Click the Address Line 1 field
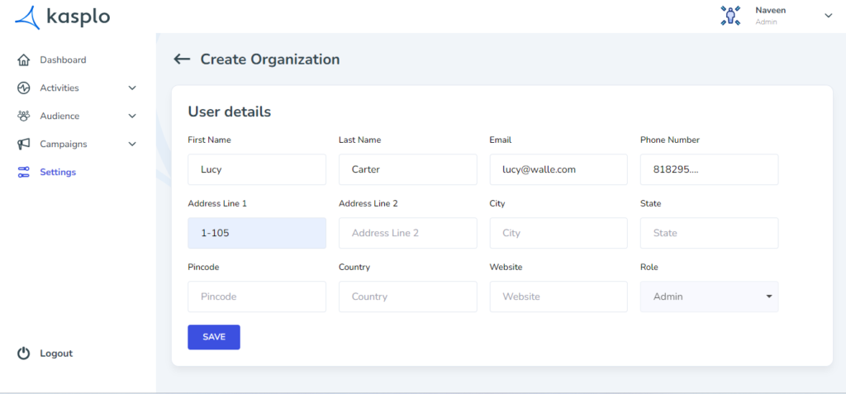The height and width of the screenshot is (394, 846). tap(257, 233)
